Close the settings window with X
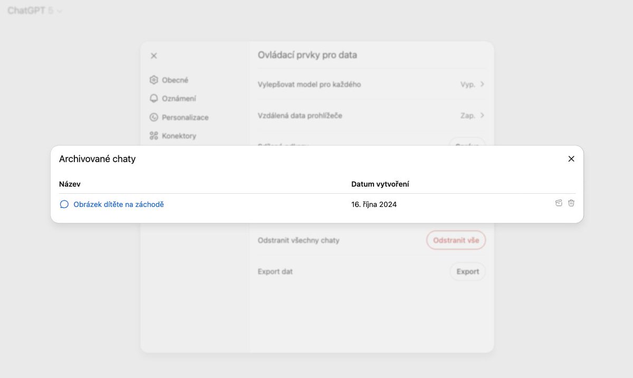Viewport: 633px width, 378px height. pyautogui.click(x=154, y=55)
